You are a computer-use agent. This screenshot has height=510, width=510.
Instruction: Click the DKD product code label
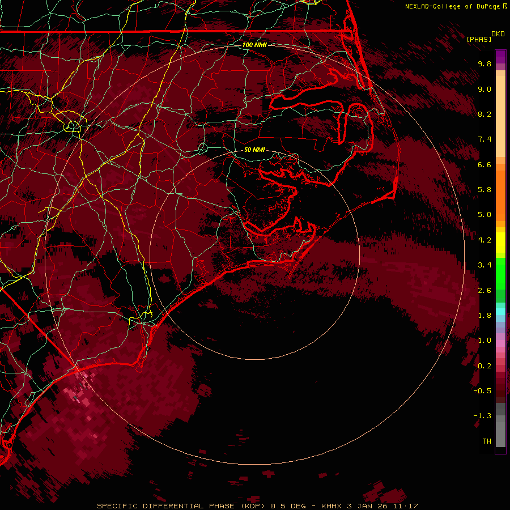coord(498,33)
